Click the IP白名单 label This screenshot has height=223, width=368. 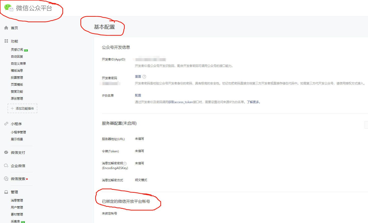pos(108,96)
